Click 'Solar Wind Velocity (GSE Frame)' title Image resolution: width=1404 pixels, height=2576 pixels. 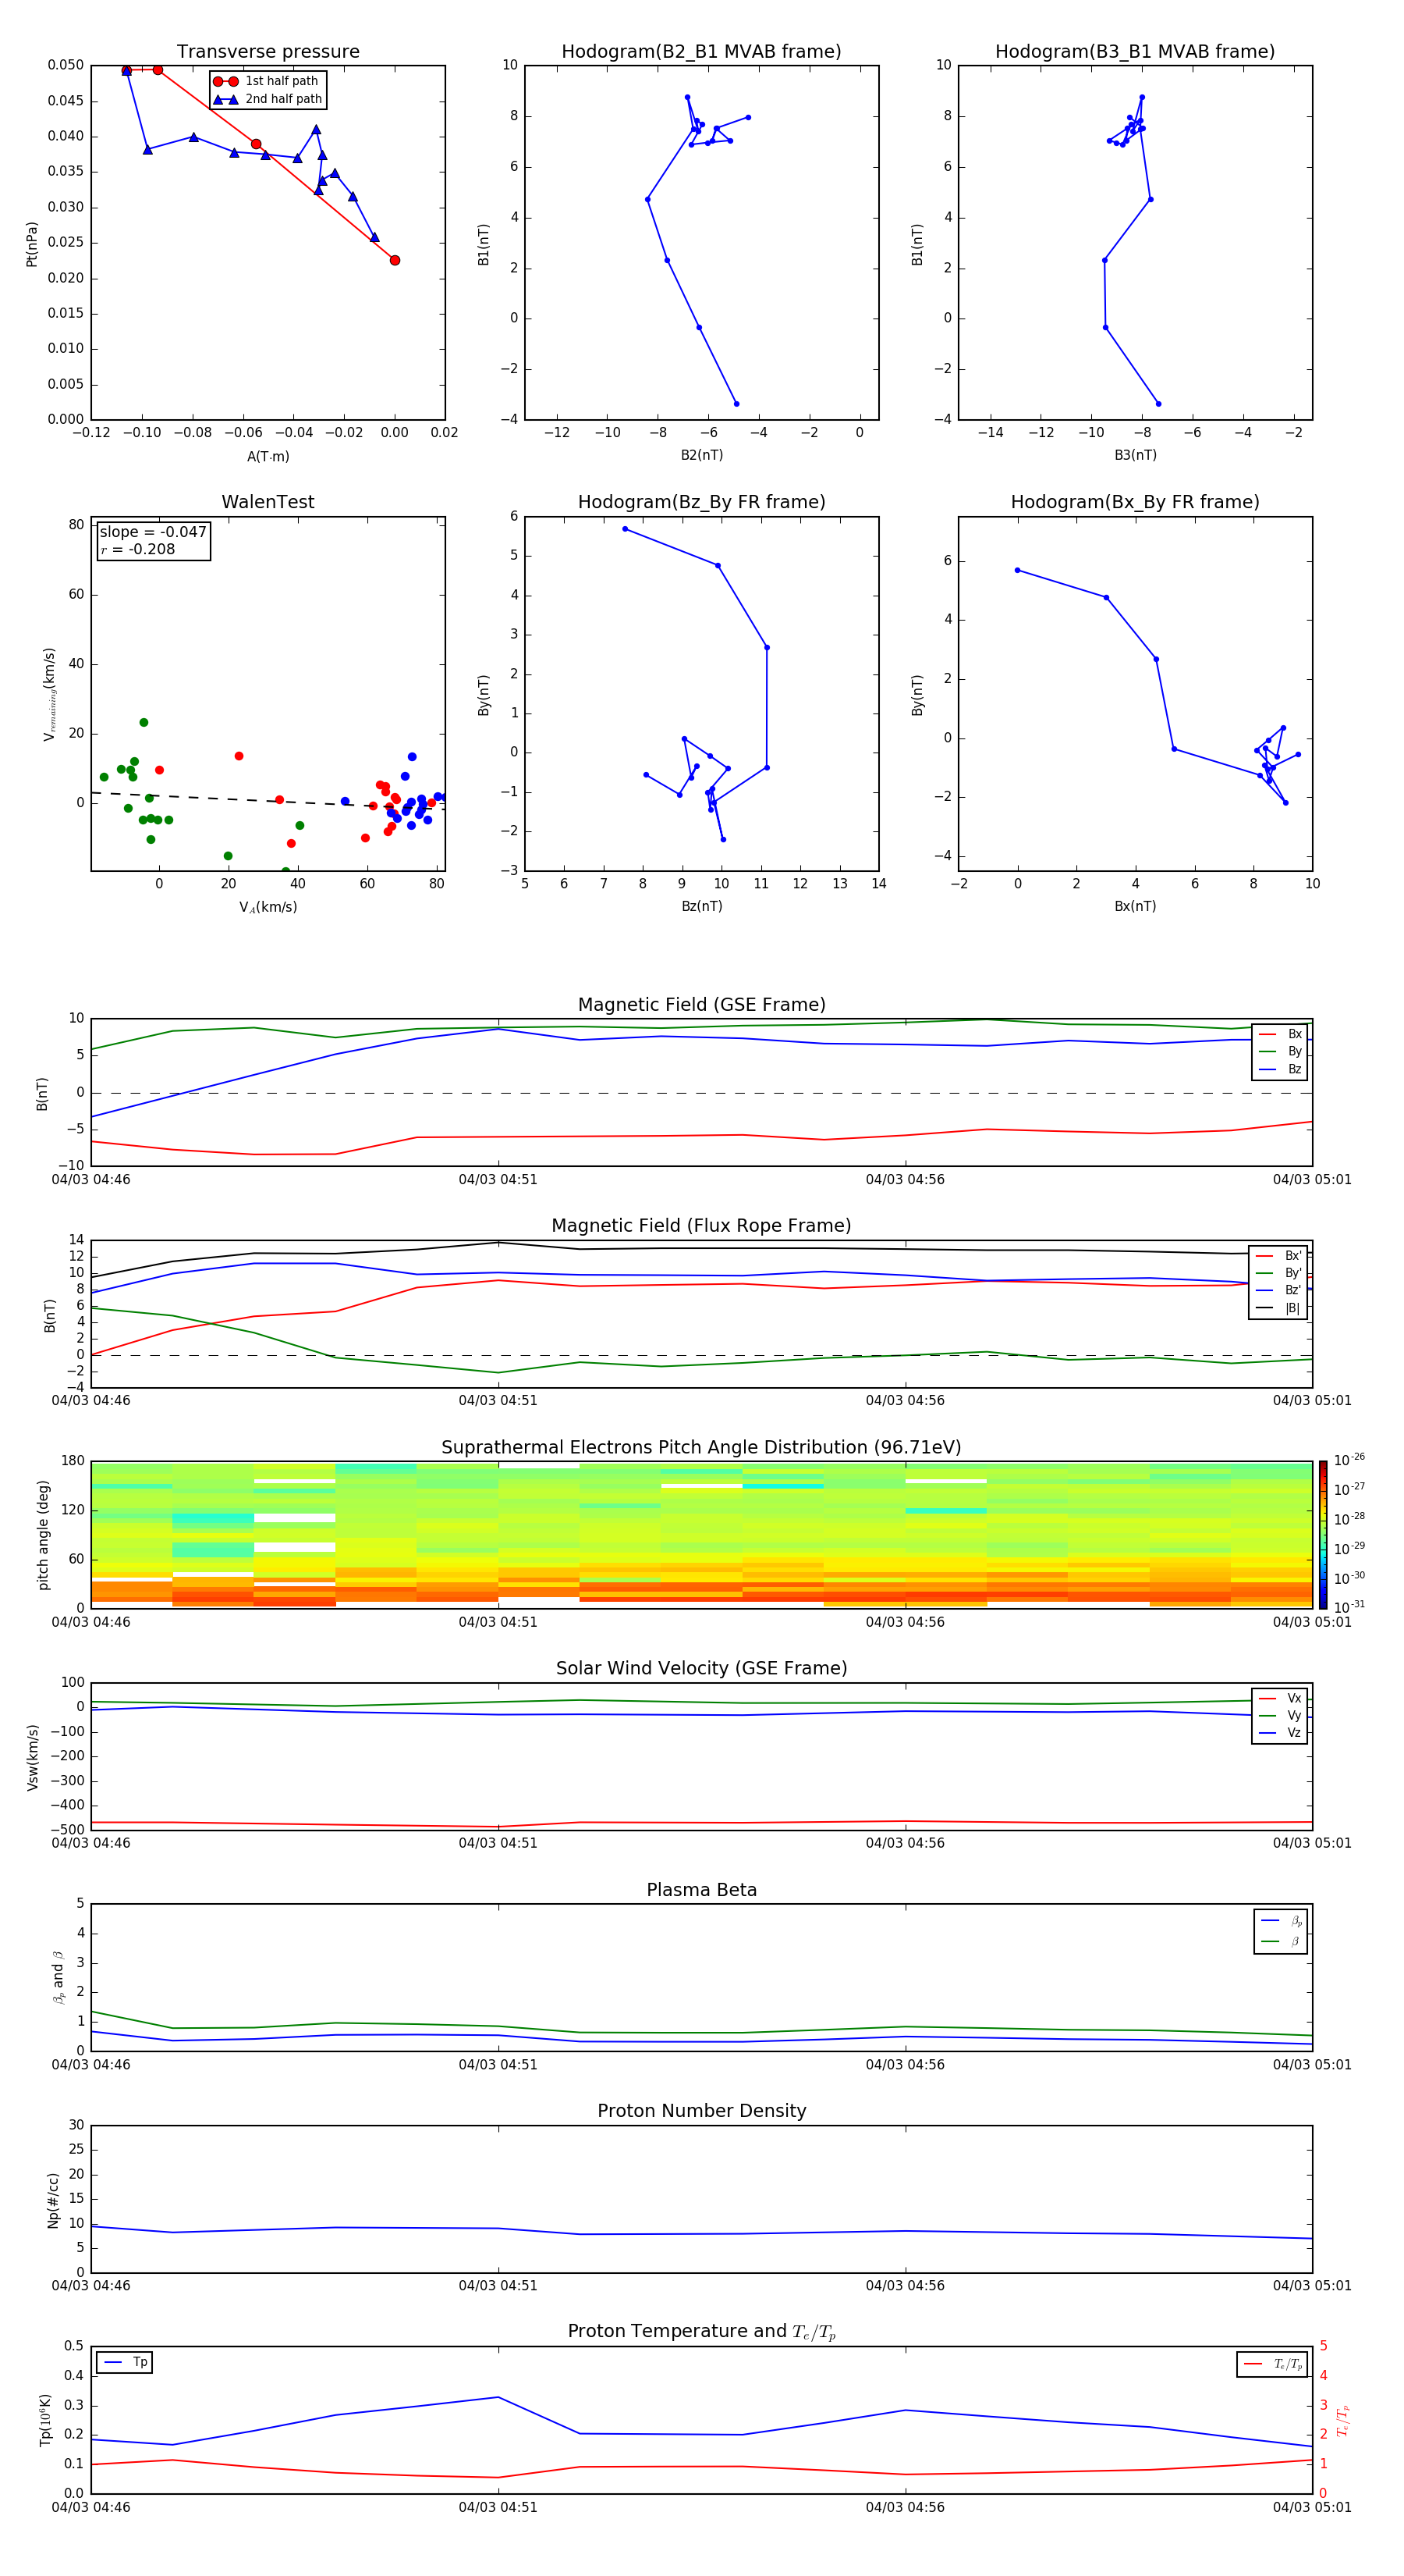click(701, 1668)
